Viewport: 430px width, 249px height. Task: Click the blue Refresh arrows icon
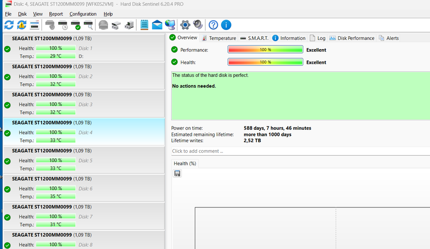pyautogui.click(x=9, y=25)
